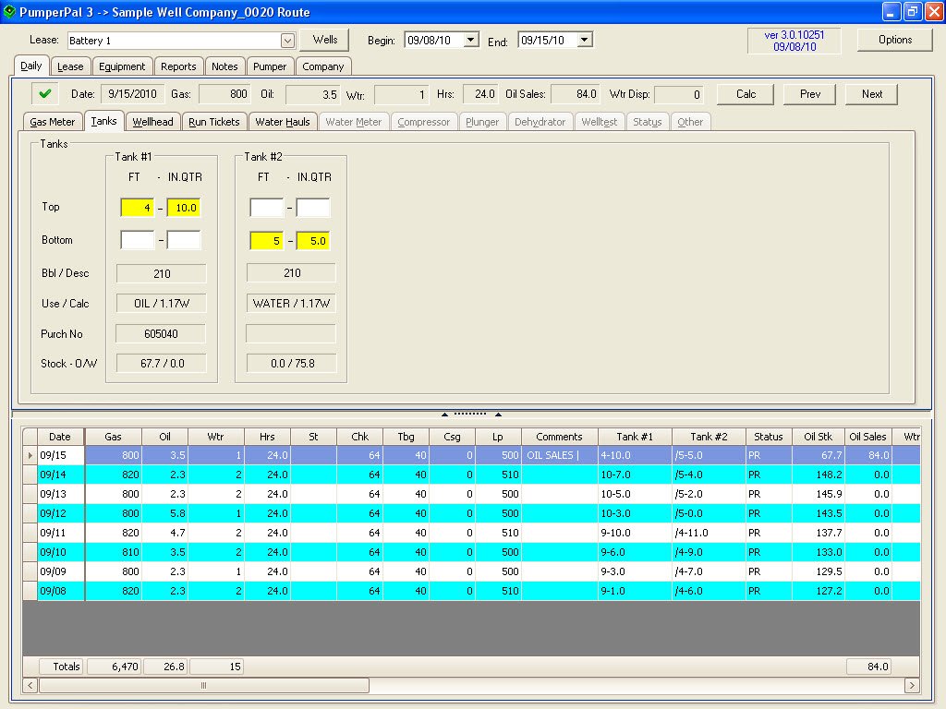Click the Tank #2 Top IN.QTR field
946x709 pixels.
(x=313, y=208)
